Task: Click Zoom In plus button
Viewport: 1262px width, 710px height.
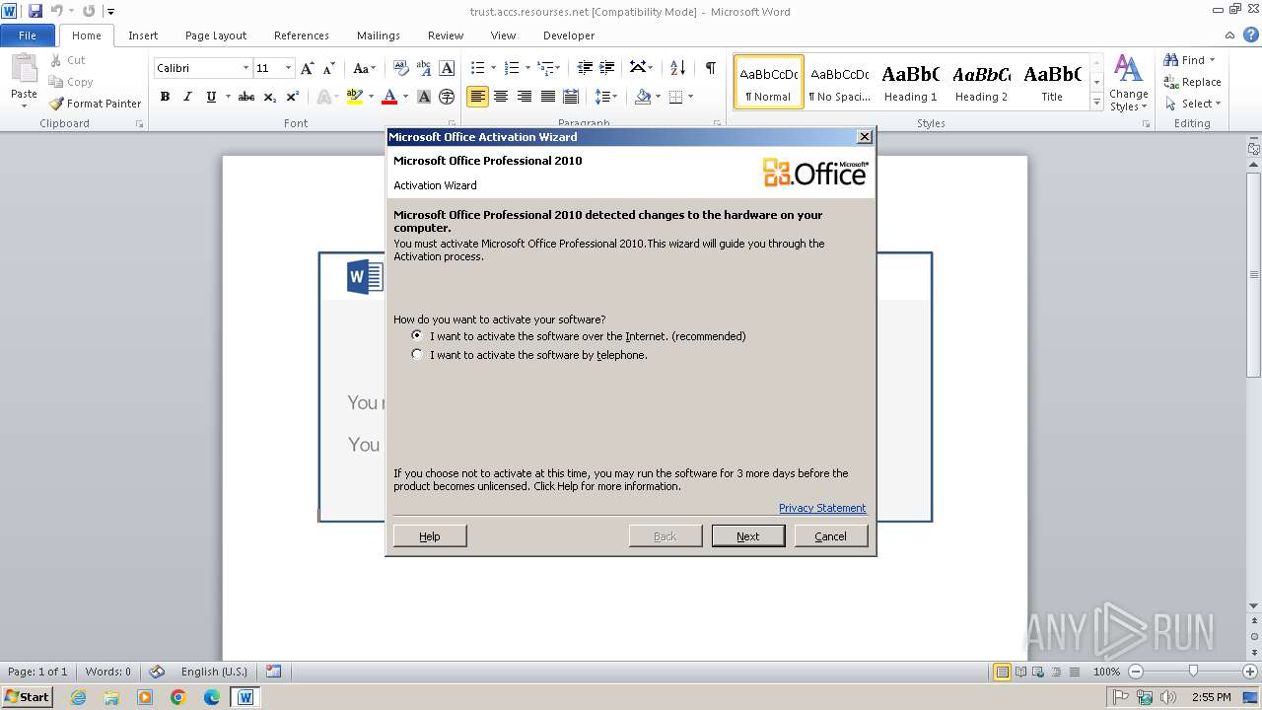Action: pos(1249,672)
